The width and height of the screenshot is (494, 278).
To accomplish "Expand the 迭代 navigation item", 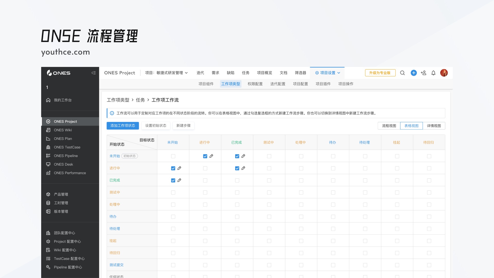I will pyautogui.click(x=200, y=73).
